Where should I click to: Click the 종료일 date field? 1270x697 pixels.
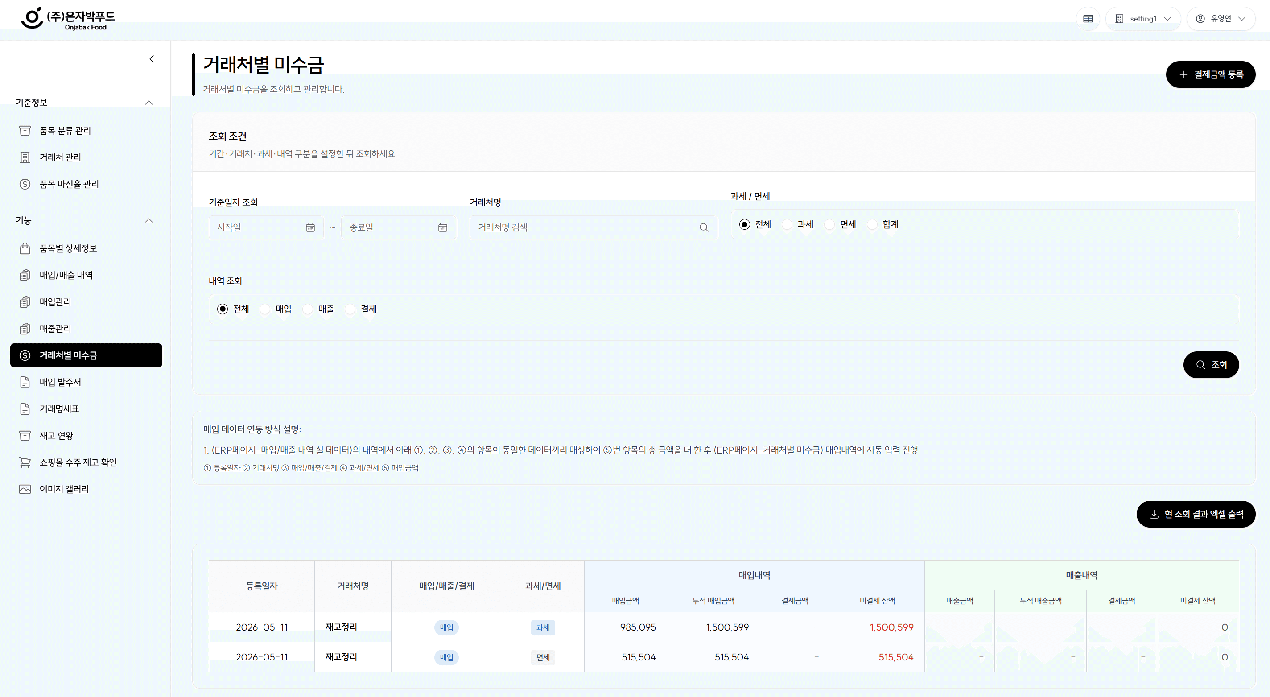398,227
